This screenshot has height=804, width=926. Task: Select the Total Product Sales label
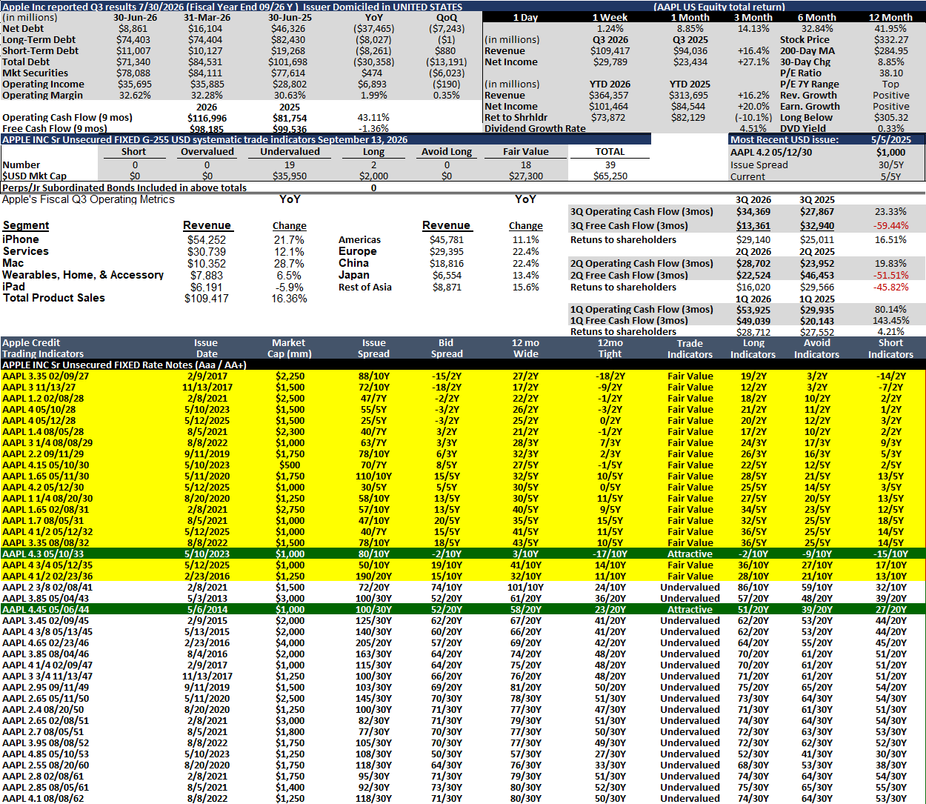(54, 298)
